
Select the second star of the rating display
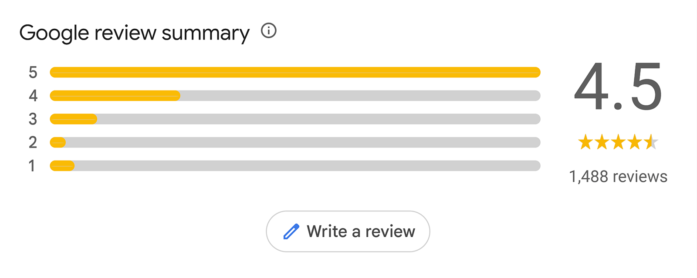pyautogui.click(x=602, y=142)
